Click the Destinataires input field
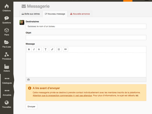The width and height of the screenshot is (152, 114). pyautogui.click(x=86, y=26)
